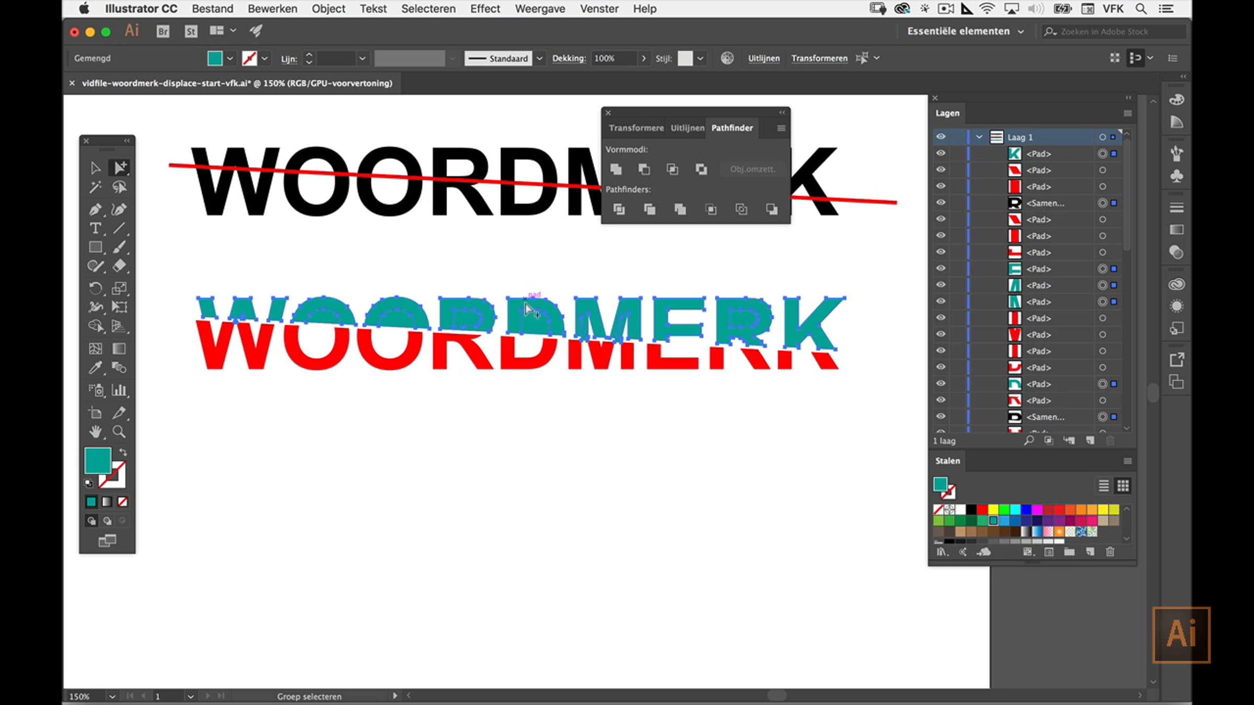Pick the yellow swatch in Stalen panel
Image resolution: width=1254 pixels, height=705 pixels.
(993, 509)
